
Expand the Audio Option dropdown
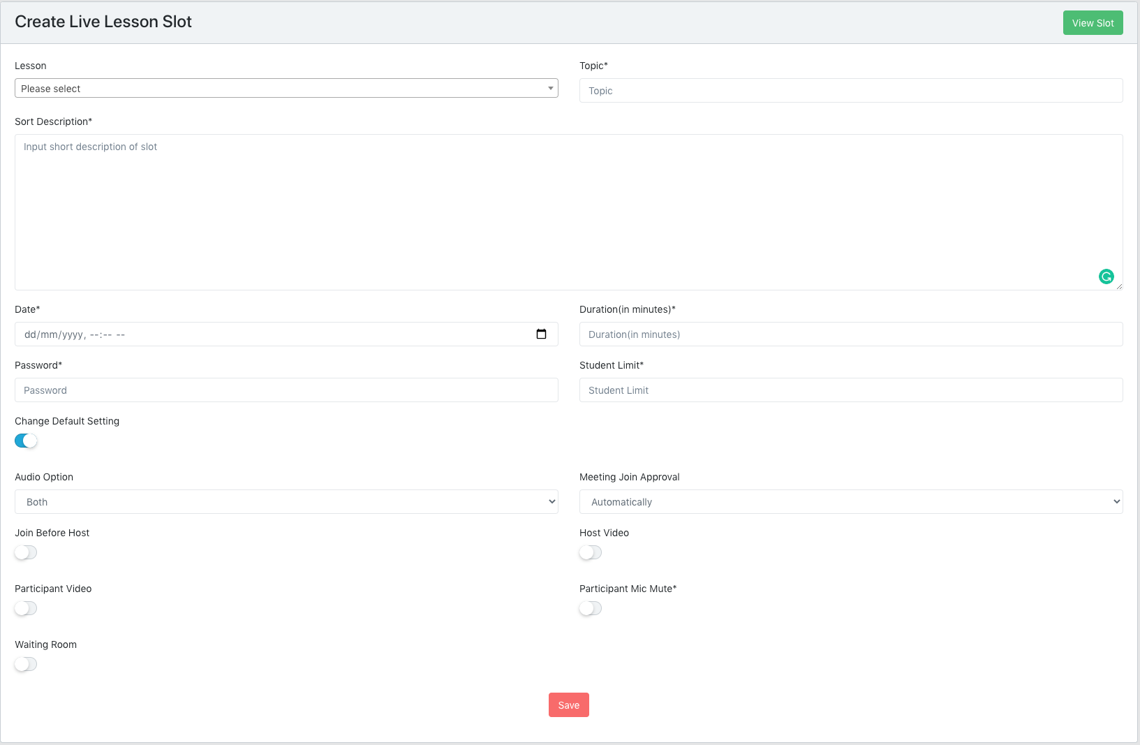286,502
